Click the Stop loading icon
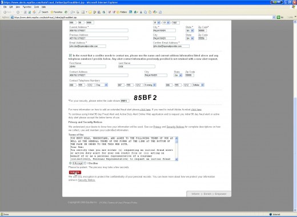 pyautogui.click(x=25, y=12)
